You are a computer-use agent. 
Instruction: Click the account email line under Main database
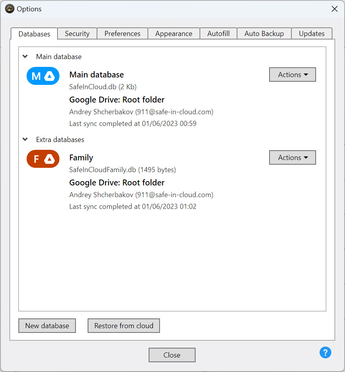[142, 112]
